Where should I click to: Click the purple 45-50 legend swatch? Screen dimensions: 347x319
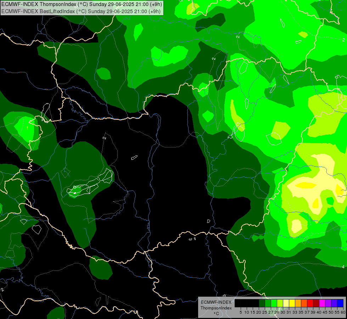328,303
